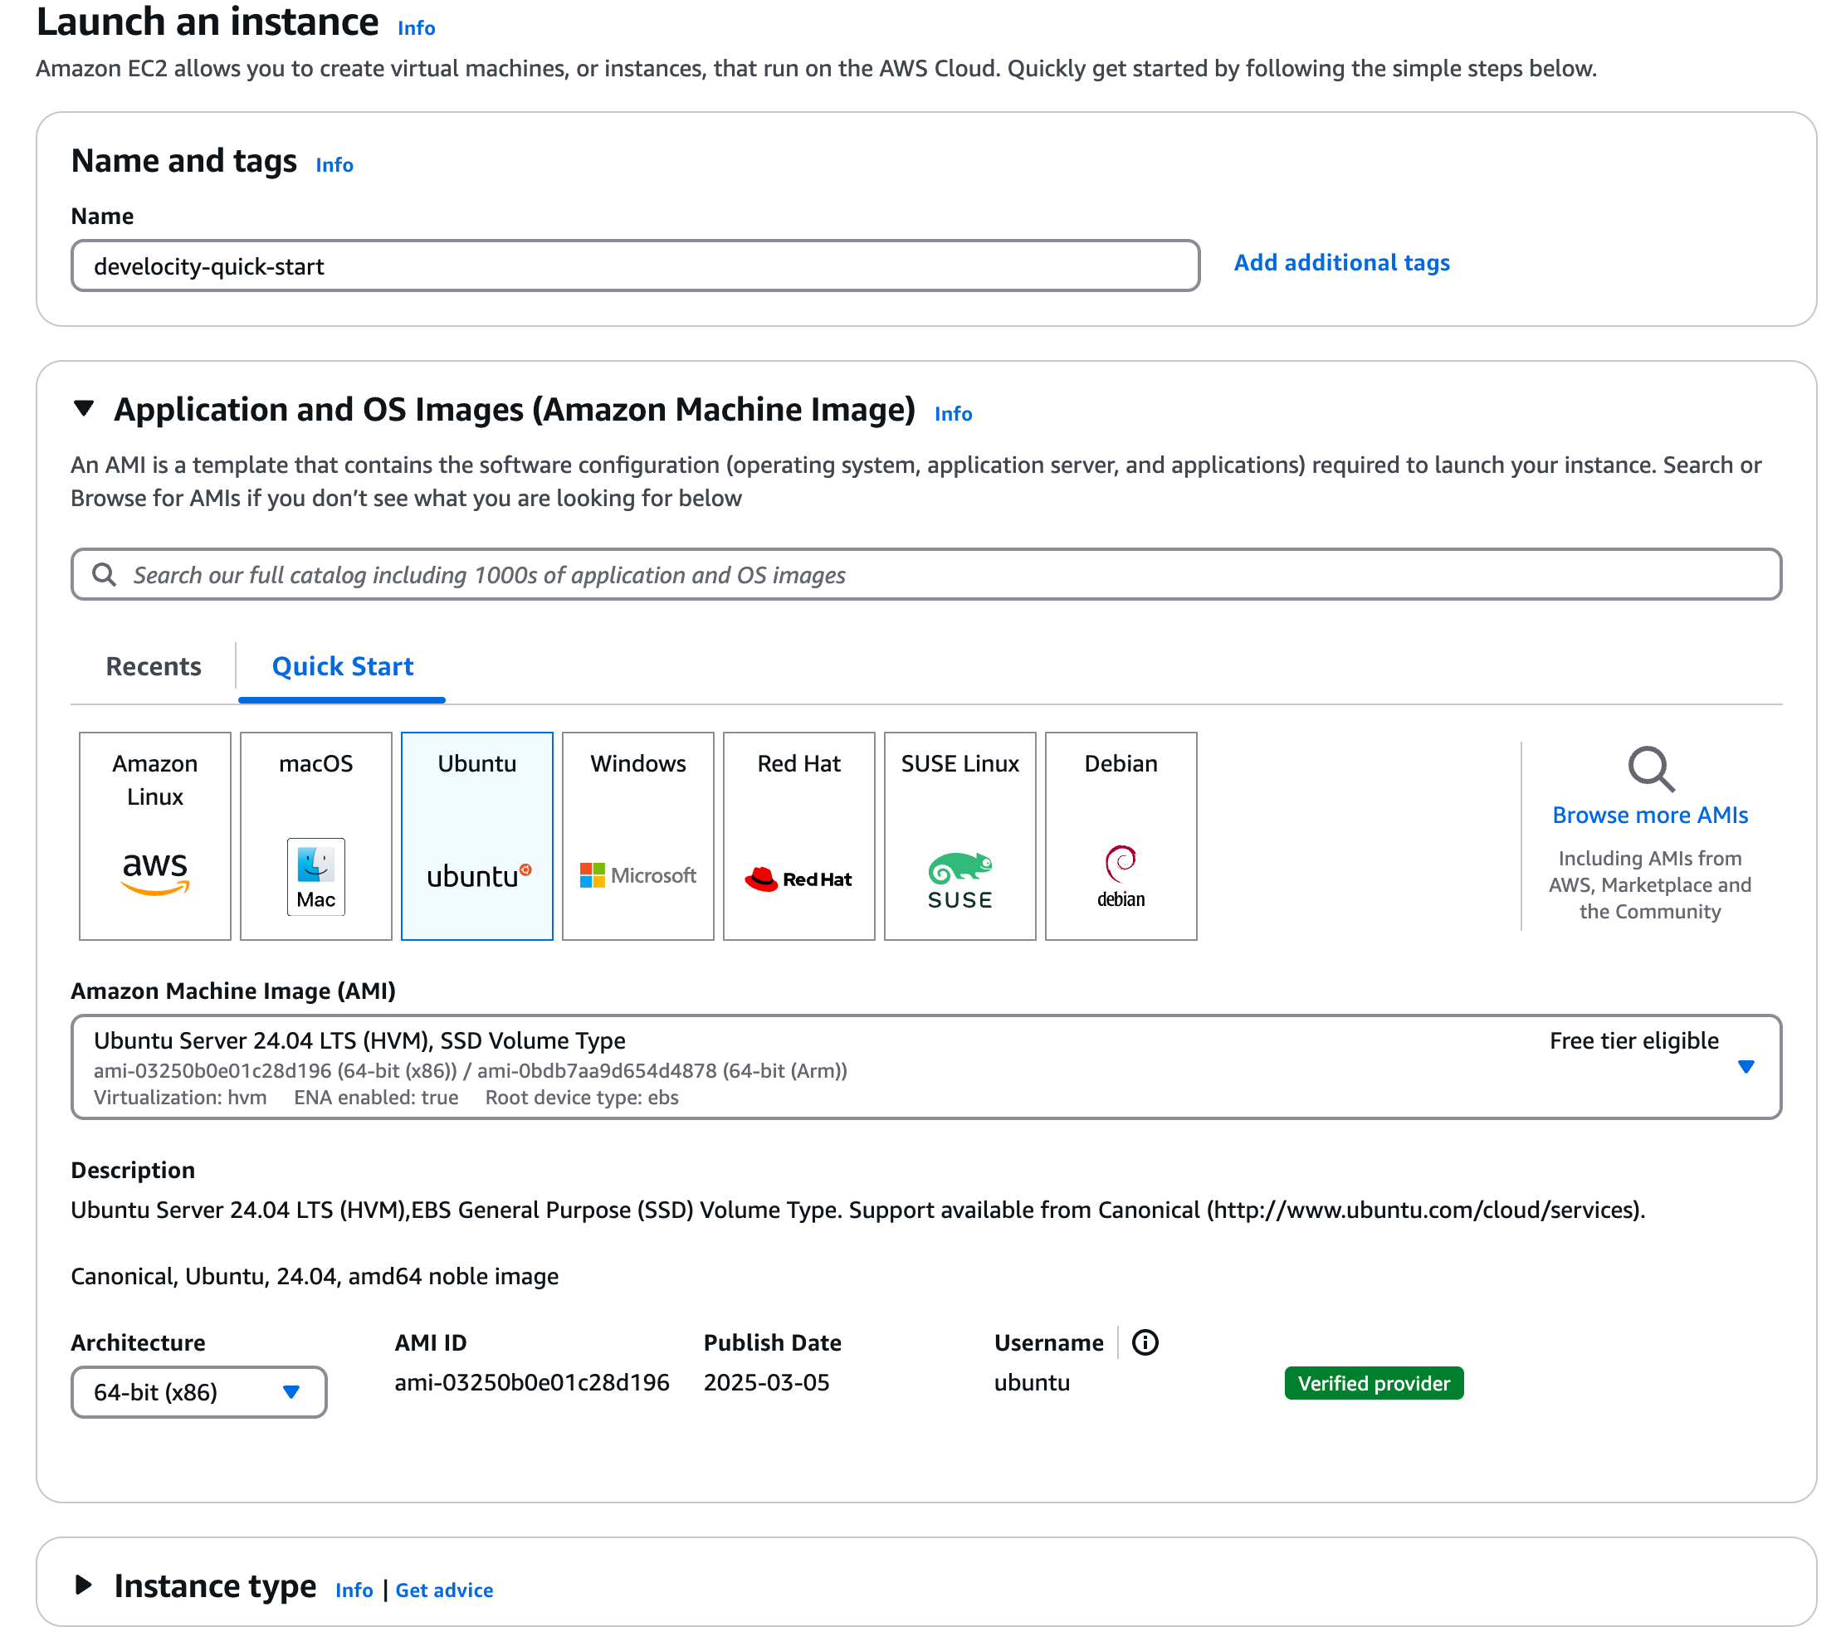Select the Windows Microsoft icon
Viewport: 1831px width, 1651px height.
coord(594,874)
